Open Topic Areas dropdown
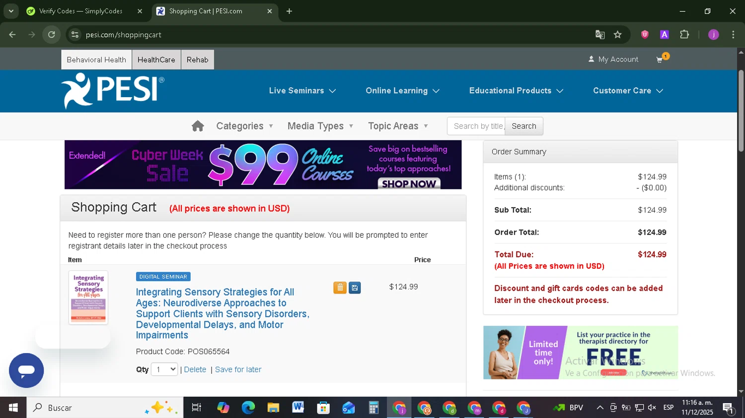Screen dimensions: 745x418 click(398, 126)
